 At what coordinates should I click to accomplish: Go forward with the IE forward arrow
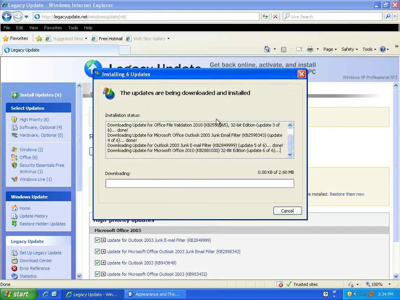point(18,16)
